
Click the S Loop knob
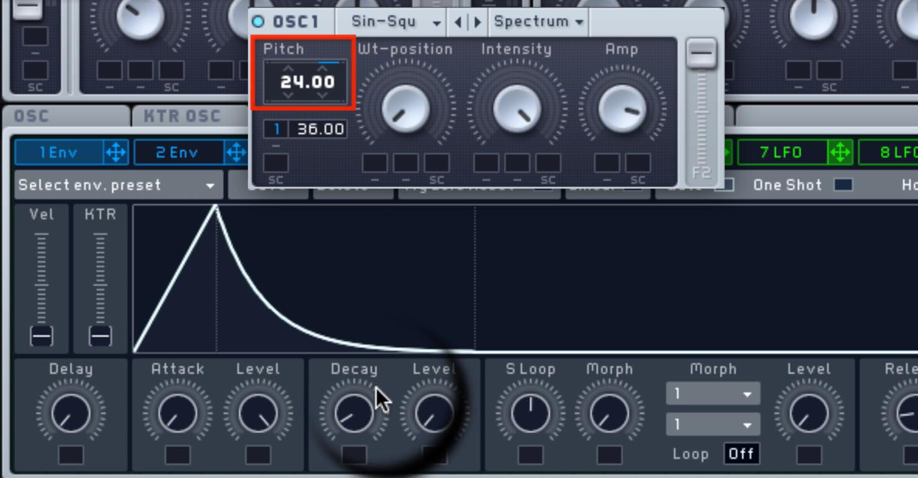(x=530, y=414)
